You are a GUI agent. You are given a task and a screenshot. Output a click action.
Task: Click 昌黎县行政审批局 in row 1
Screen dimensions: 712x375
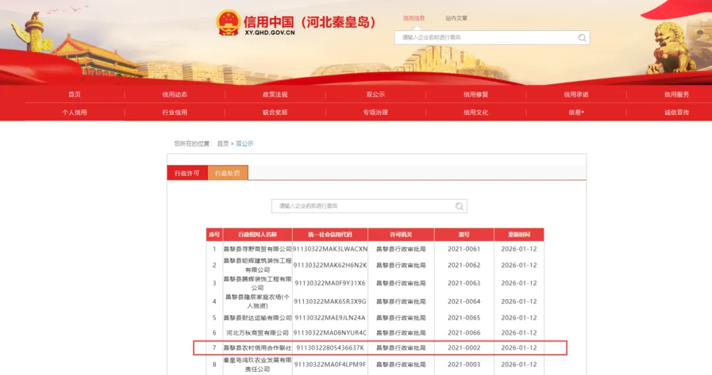401,248
